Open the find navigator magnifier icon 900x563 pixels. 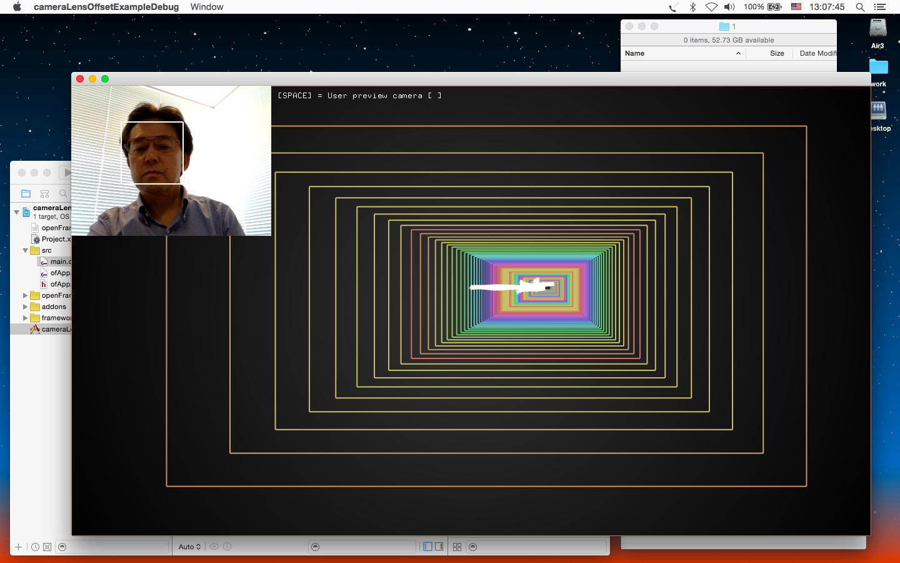pyautogui.click(x=62, y=193)
